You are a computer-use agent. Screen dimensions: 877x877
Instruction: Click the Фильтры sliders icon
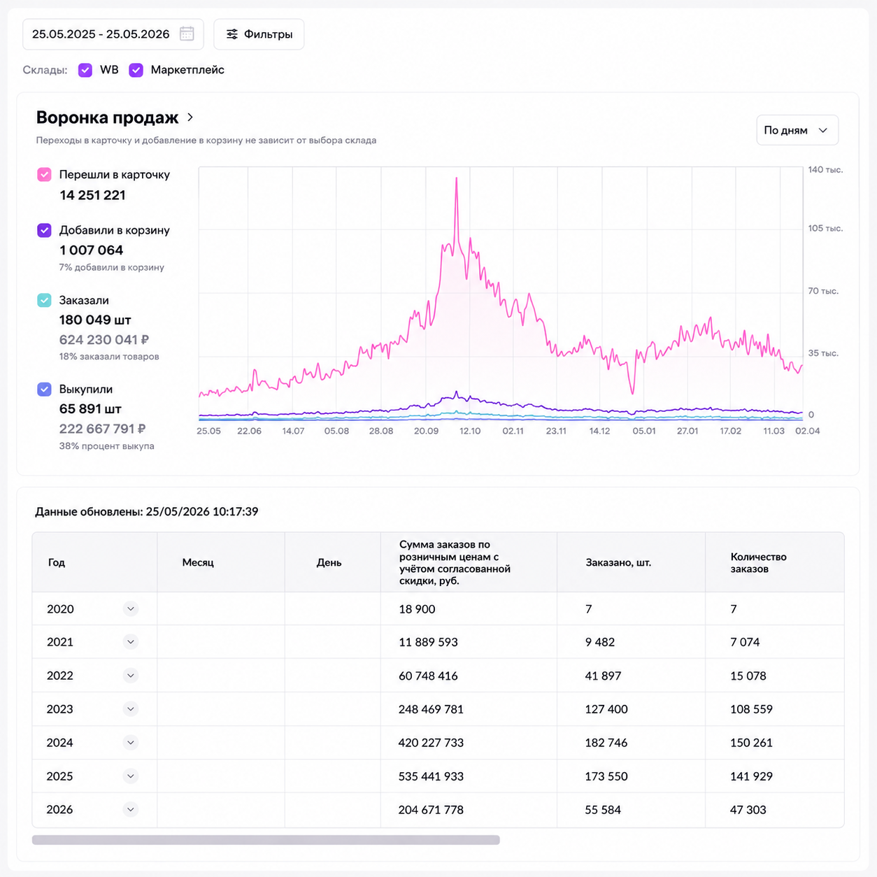pos(232,34)
